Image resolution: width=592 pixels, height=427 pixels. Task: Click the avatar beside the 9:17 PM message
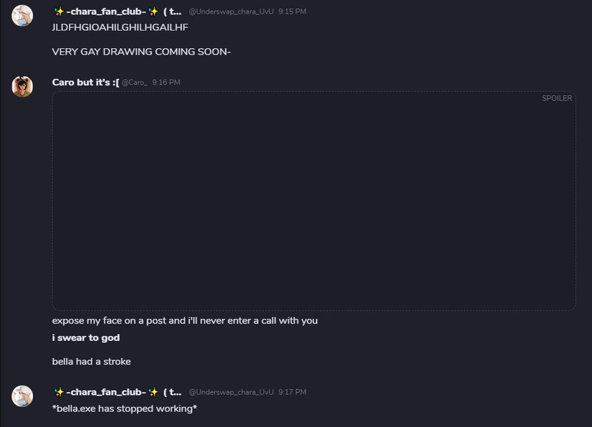(x=22, y=396)
